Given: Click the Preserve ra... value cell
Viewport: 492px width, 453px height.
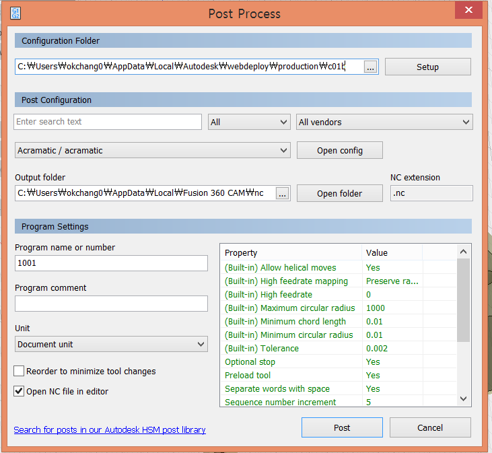Looking at the screenshot, I should click(x=392, y=281).
